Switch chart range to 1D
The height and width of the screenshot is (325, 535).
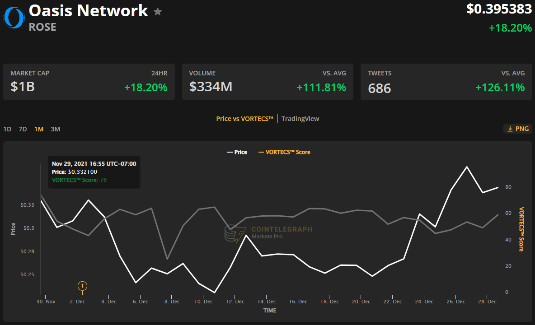7,129
